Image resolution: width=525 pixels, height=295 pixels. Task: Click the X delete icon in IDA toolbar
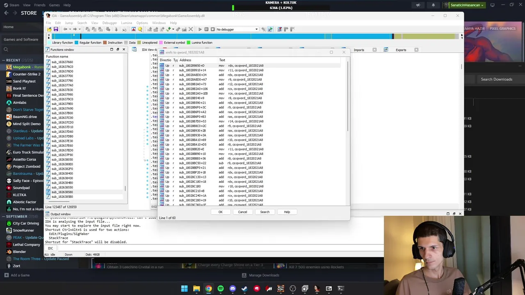click(191, 29)
